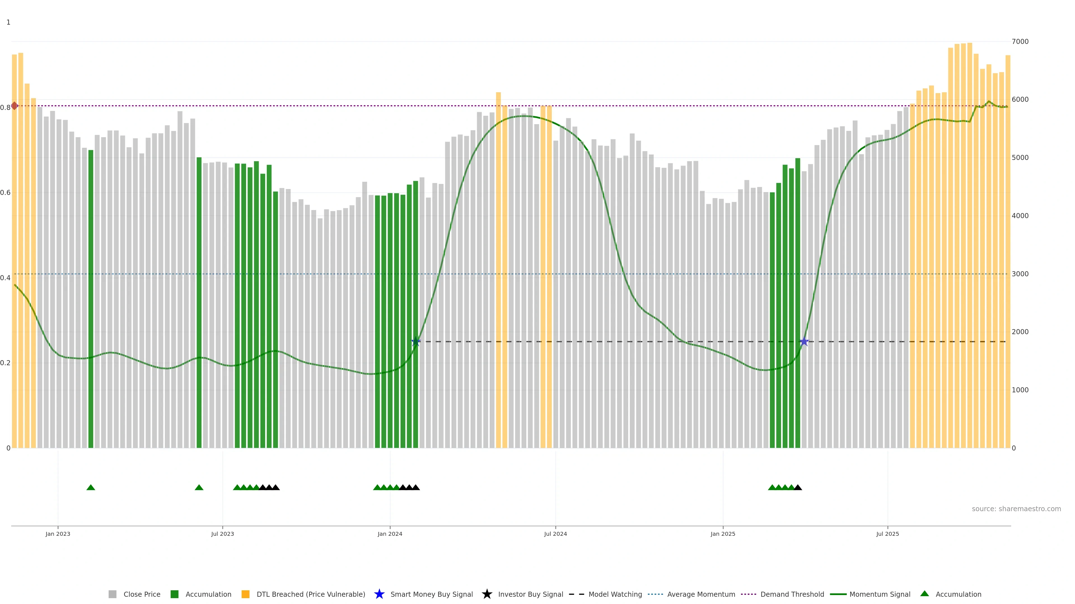Screen dimensions: 1075x604
Task: Click the star marker near Jan 2024
Action: [416, 342]
